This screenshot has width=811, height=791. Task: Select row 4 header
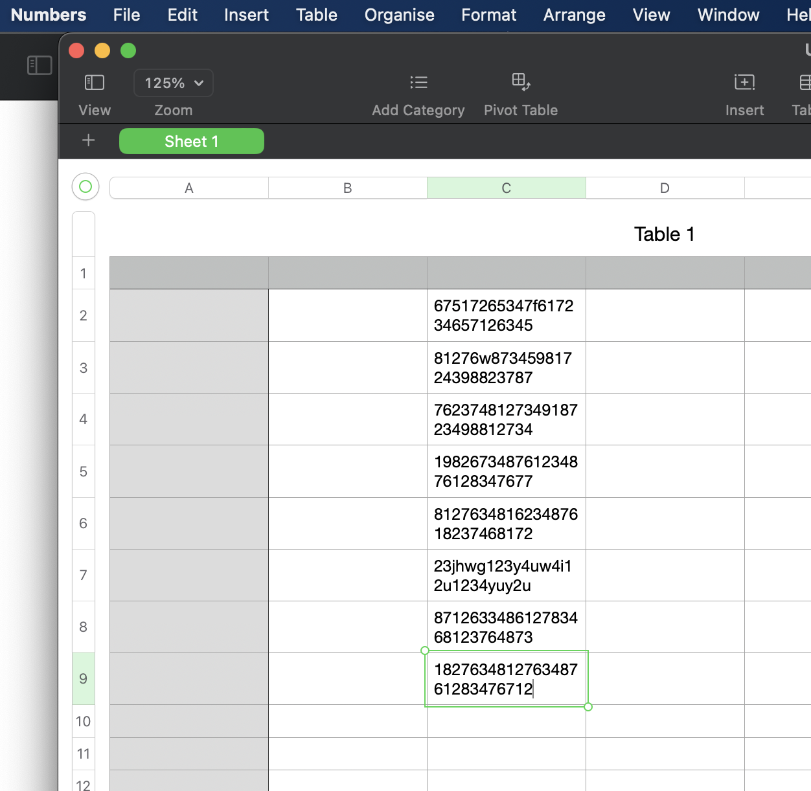pos(84,419)
